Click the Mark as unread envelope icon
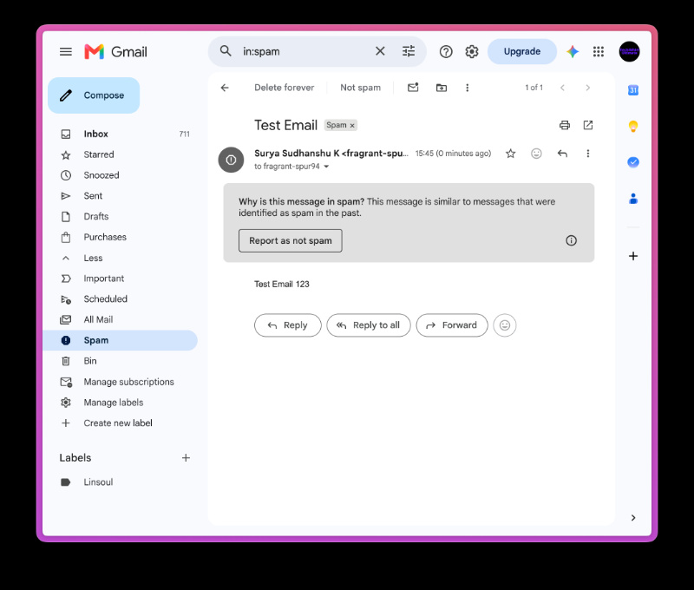 point(413,87)
